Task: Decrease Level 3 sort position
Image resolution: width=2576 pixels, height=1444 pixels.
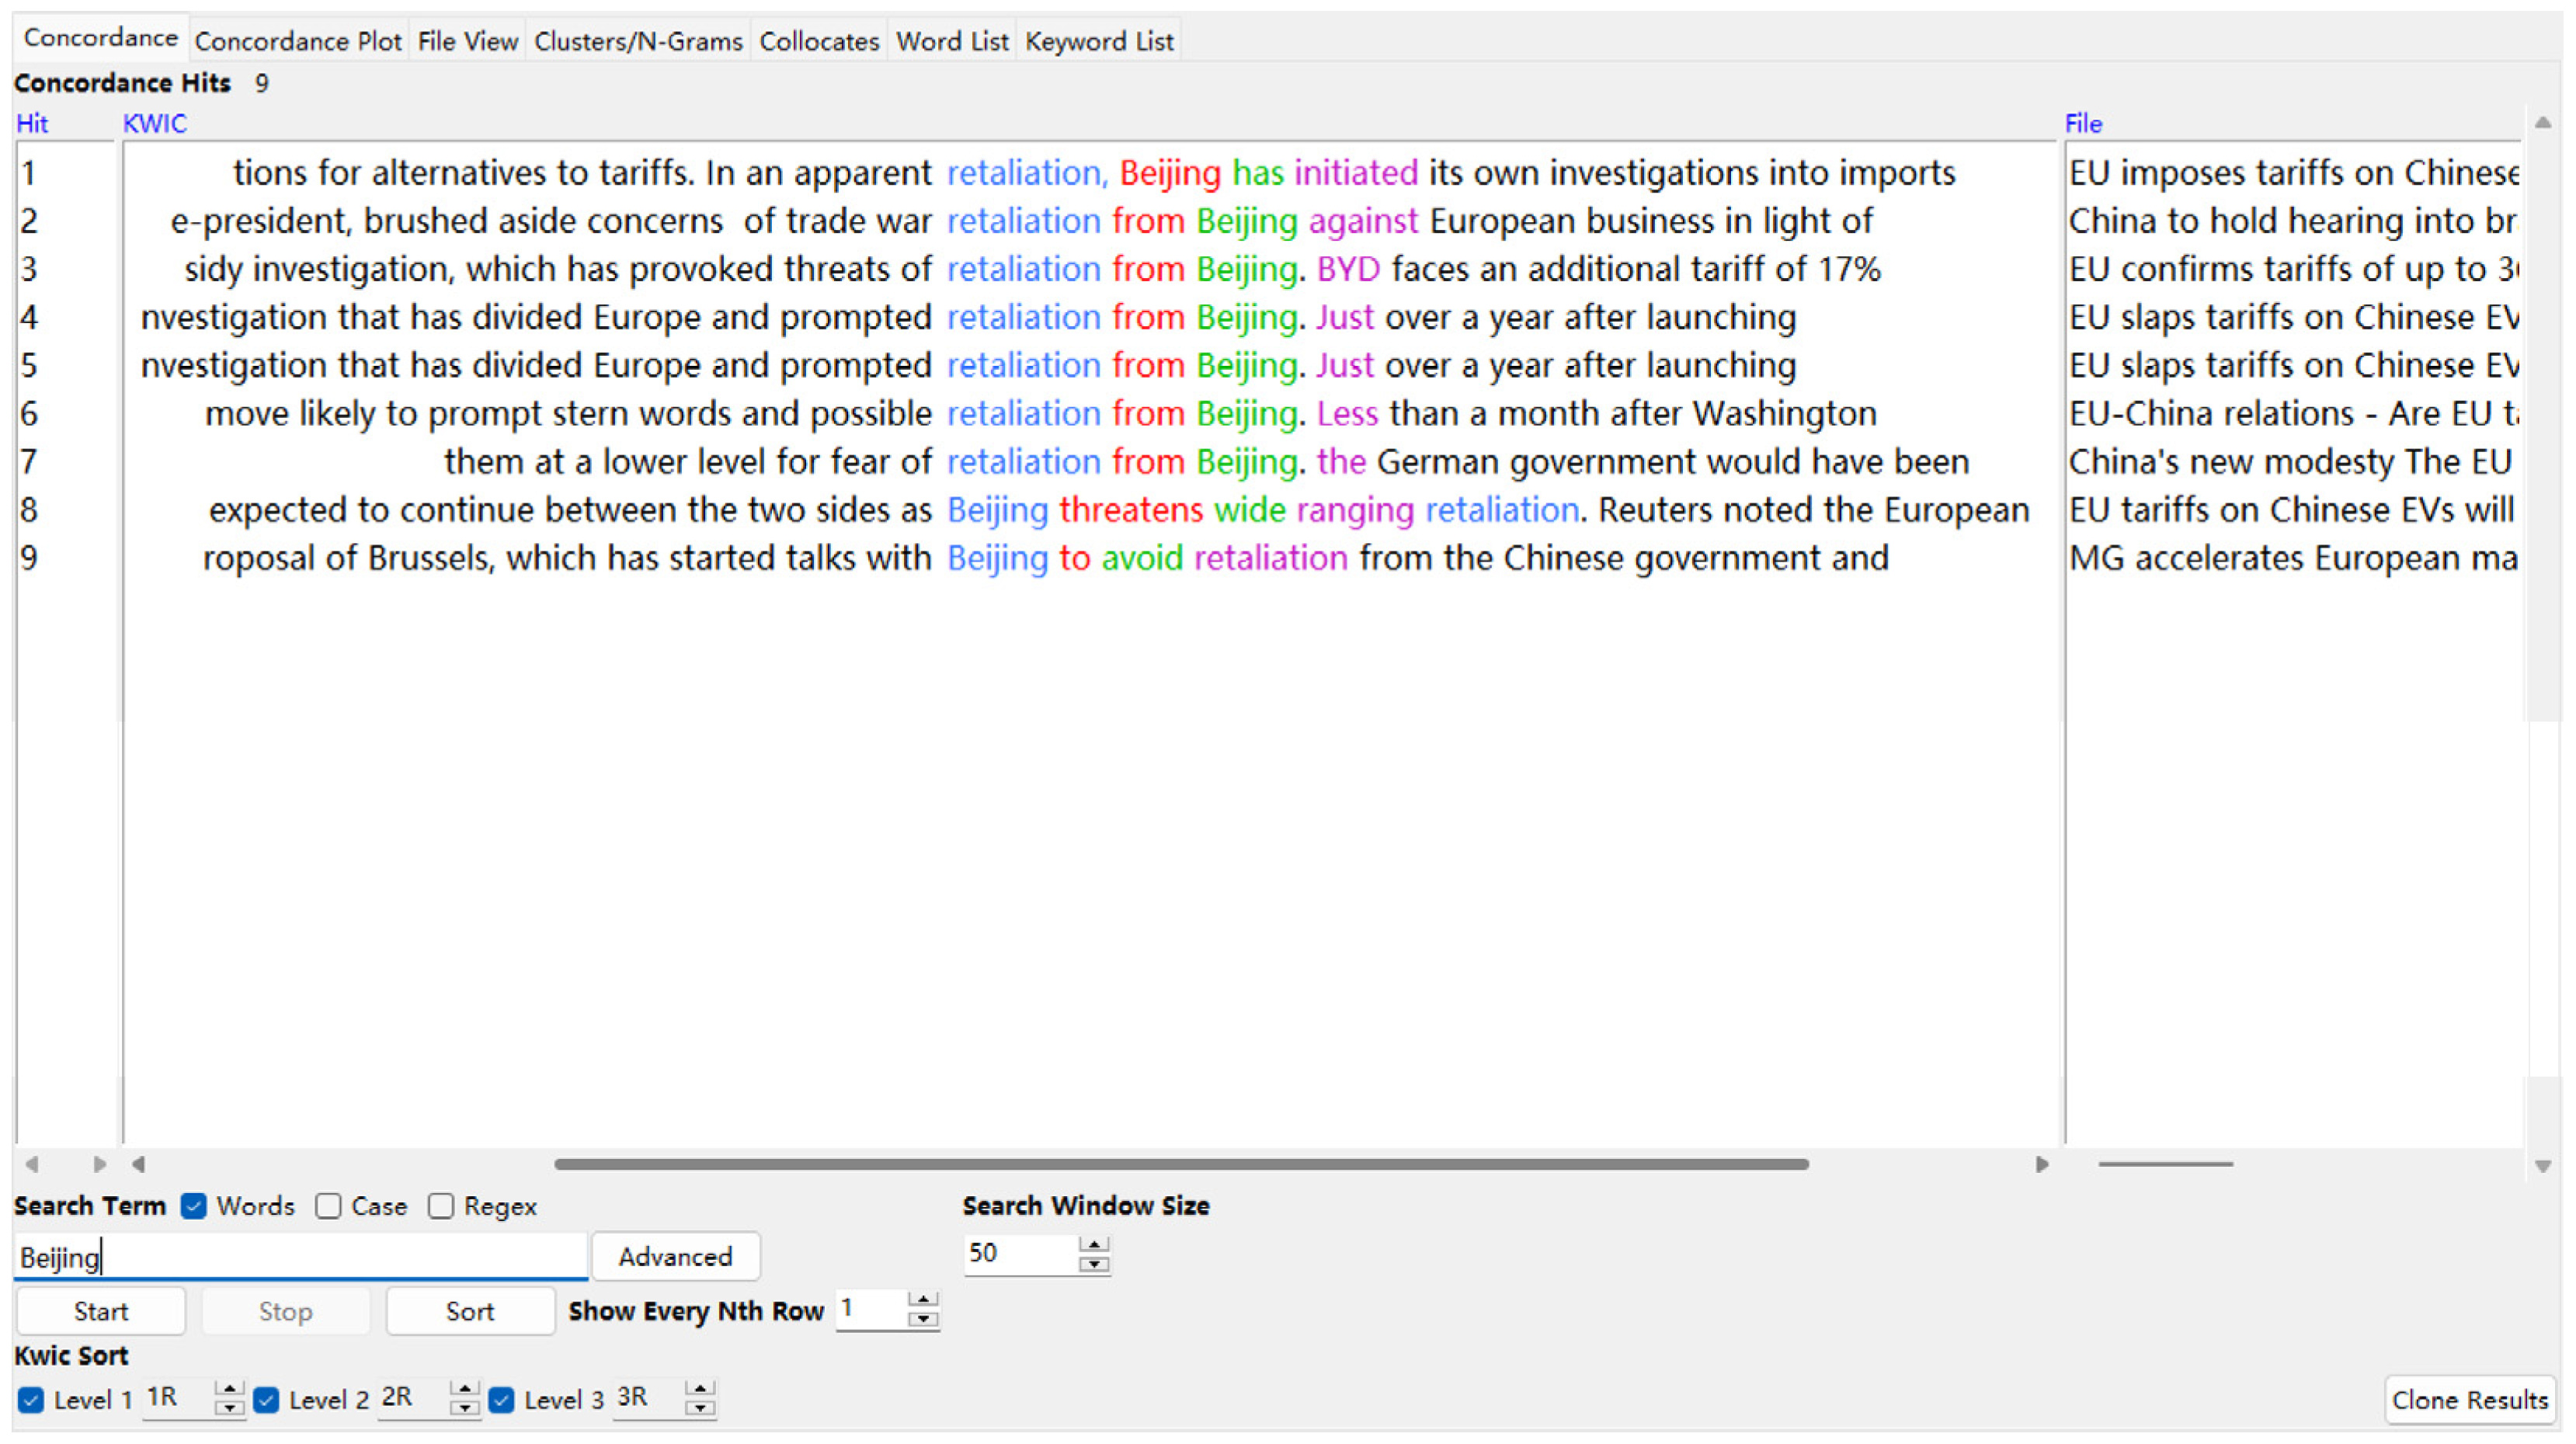Action: pos(700,1408)
